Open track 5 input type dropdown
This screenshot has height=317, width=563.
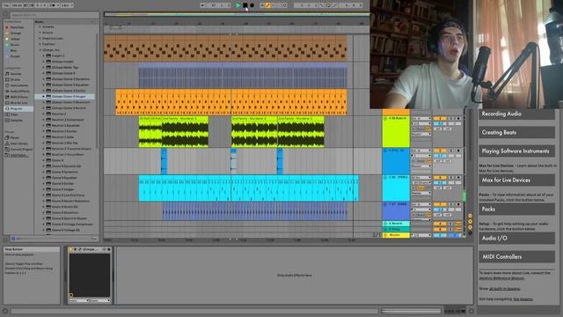(420, 151)
